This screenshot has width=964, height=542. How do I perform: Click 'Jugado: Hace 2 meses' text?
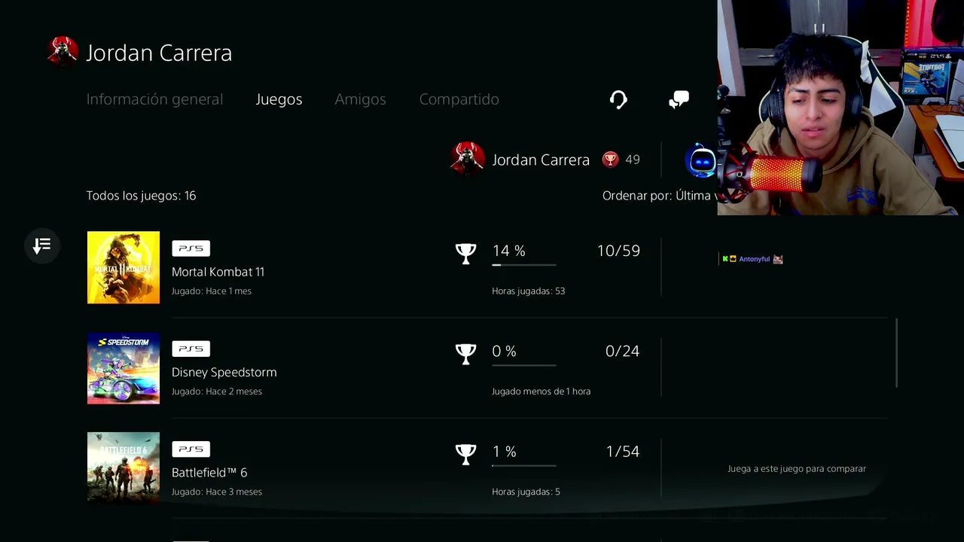(217, 391)
